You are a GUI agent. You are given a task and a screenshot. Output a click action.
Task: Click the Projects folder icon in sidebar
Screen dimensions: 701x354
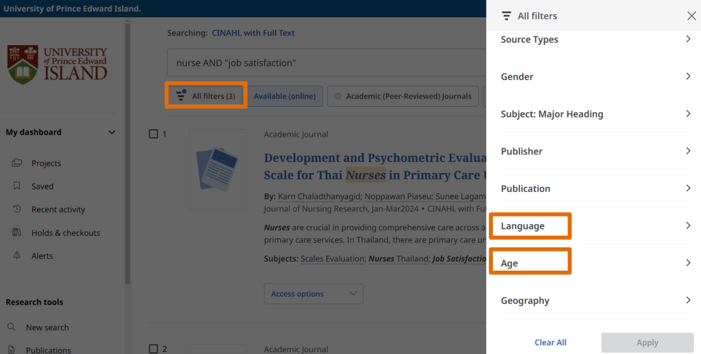[x=17, y=163]
